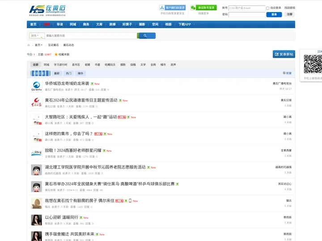The image size is (322, 241).
Task: Click the image icon after 致敬！2024西塞好老师
Action: 104,151
